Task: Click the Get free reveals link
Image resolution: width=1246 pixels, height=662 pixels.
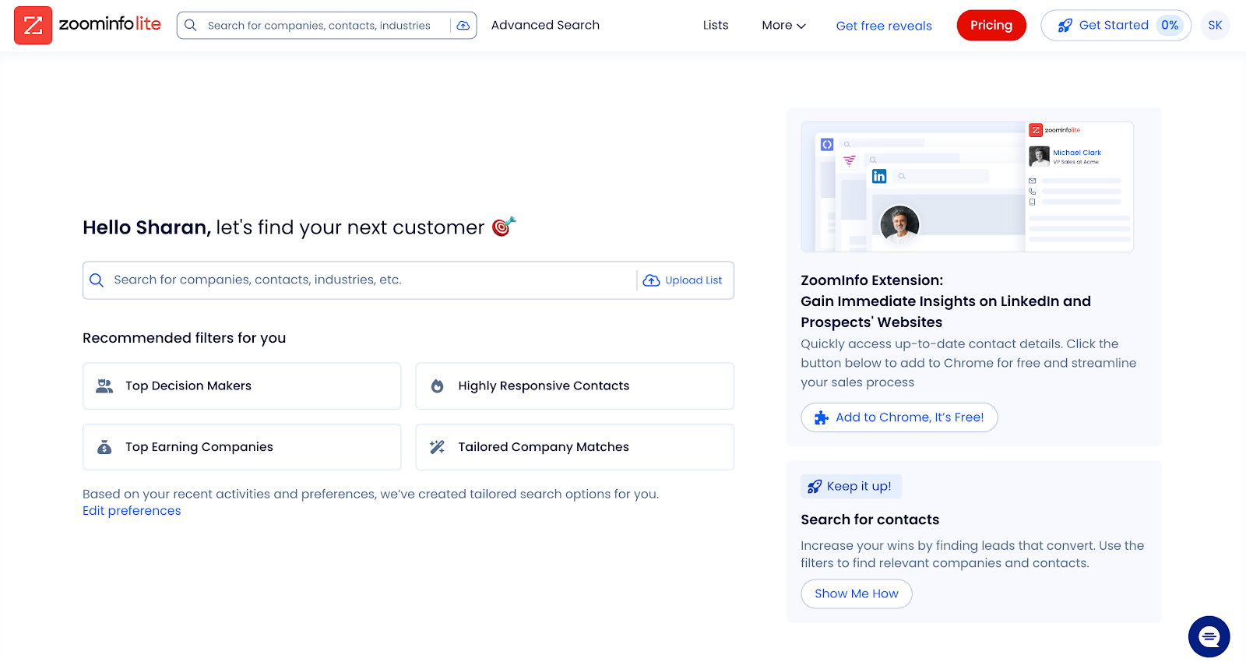Action: [884, 26]
